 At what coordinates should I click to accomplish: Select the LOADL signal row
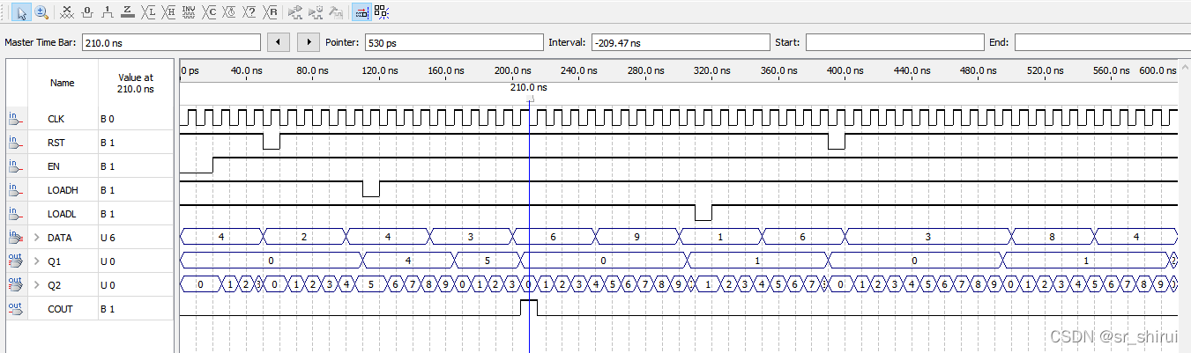click(88, 214)
